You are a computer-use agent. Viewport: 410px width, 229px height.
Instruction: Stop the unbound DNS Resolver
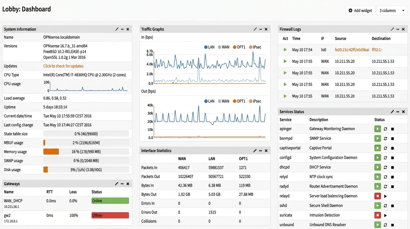pyautogui.click(x=392, y=225)
